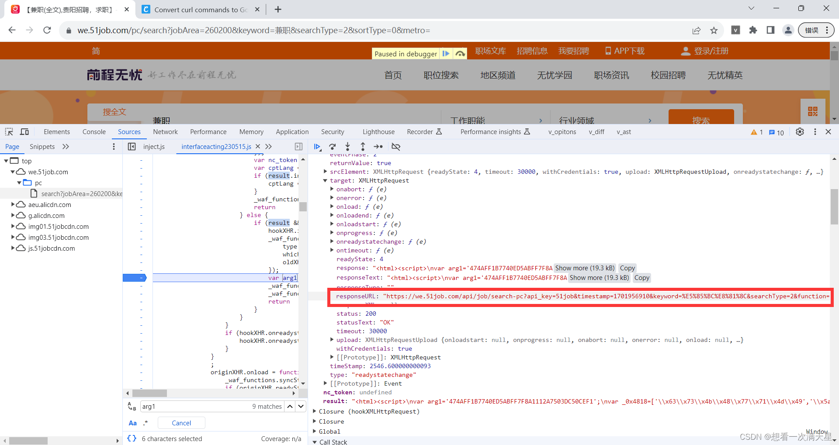Viewport: 839px width, 445px height.
Task: Close the DevTools panel
Action: (x=828, y=132)
